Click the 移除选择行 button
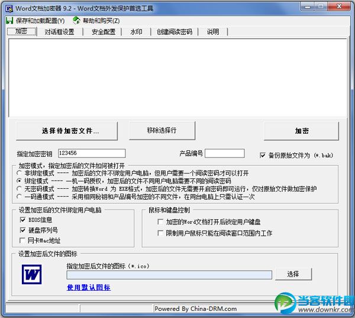 click(162, 130)
